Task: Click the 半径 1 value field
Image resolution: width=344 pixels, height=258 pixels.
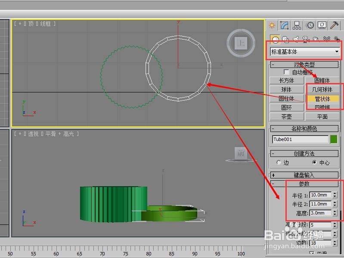Action: click(x=320, y=195)
